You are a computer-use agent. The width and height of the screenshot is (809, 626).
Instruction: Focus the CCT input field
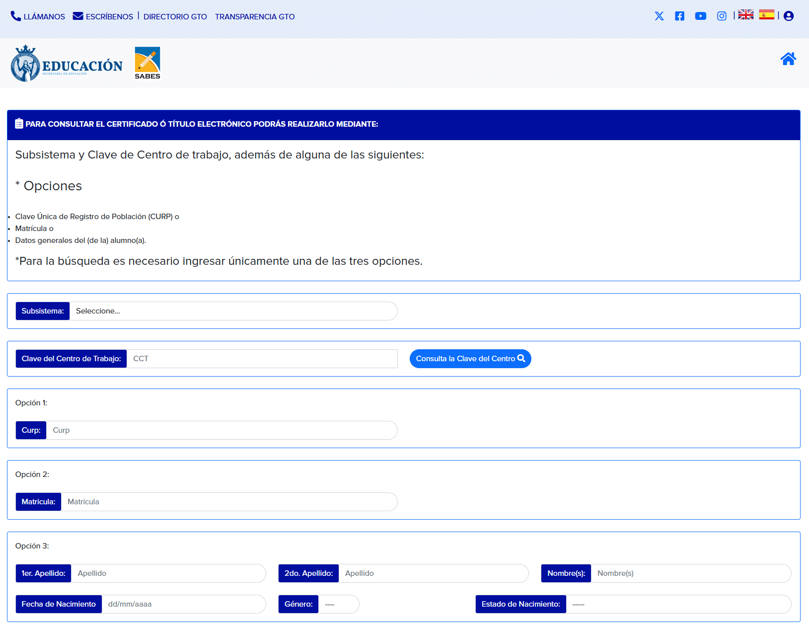[x=262, y=359]
